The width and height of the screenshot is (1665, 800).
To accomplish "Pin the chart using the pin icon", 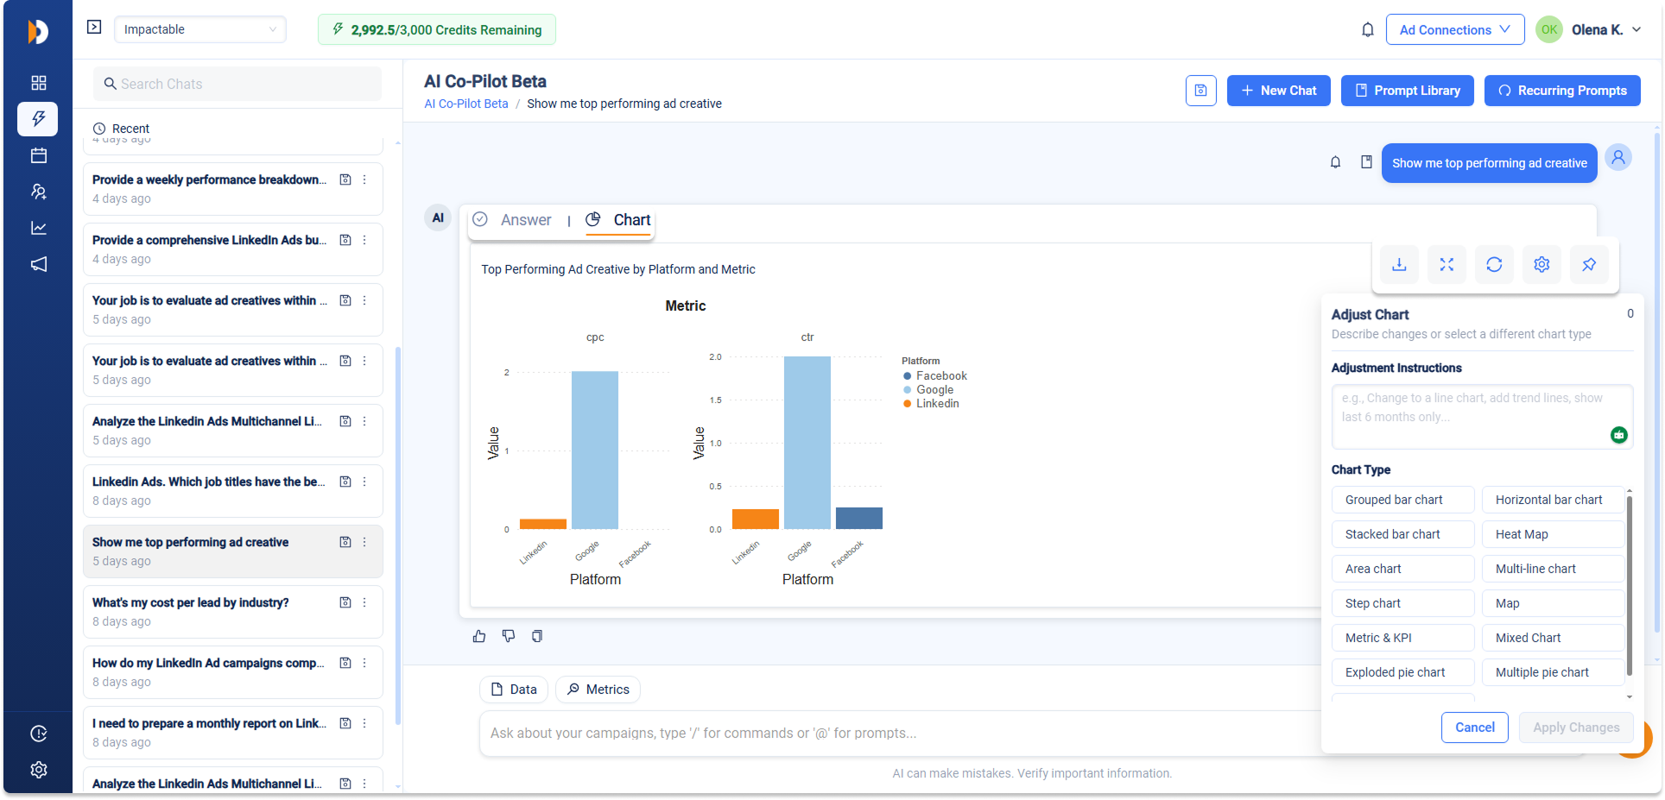I will tap(1589, 265).
